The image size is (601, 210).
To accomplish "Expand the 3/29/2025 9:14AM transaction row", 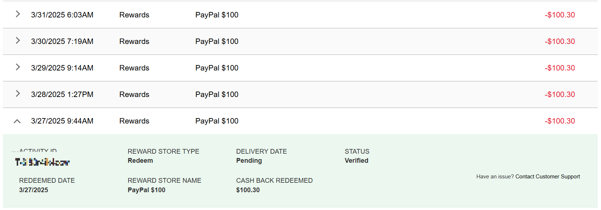I will (x=17, y=67).
